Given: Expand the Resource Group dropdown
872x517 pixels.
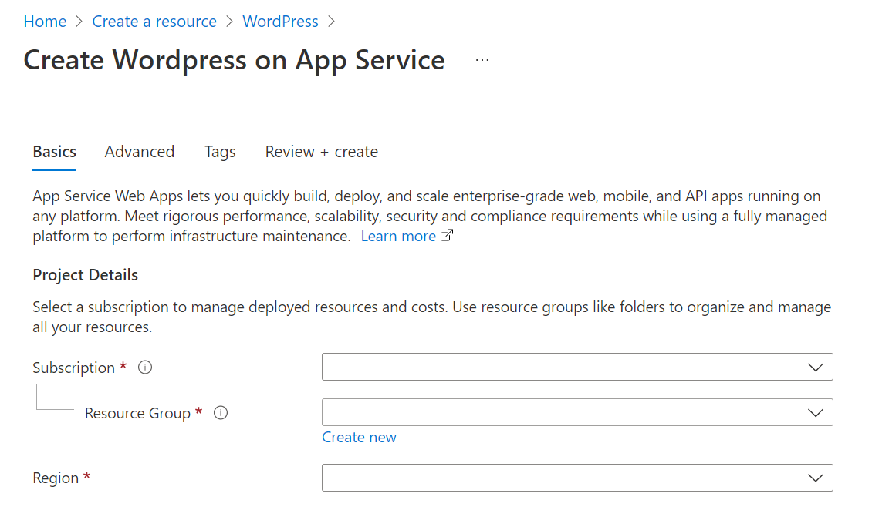Looking at the screenshot, I should [577, 413].
